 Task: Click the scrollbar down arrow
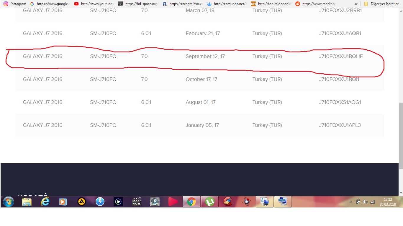click(x=401, y=193)
